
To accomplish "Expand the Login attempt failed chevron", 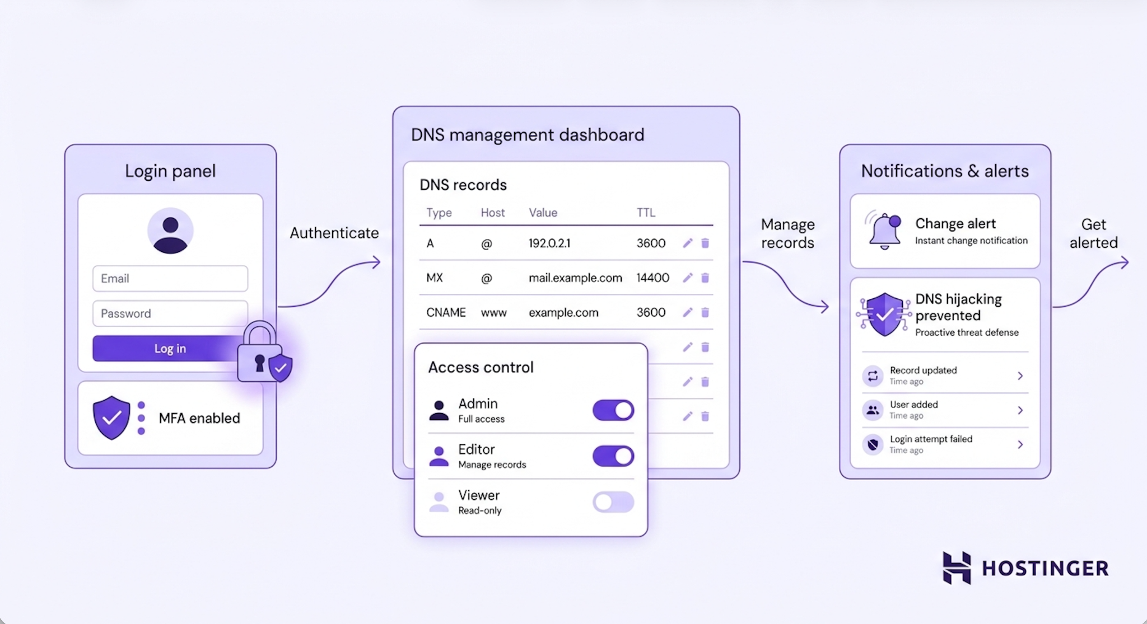I will 1020,444.
